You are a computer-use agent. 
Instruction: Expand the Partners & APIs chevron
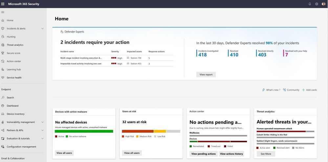click(x=42, y=130)
